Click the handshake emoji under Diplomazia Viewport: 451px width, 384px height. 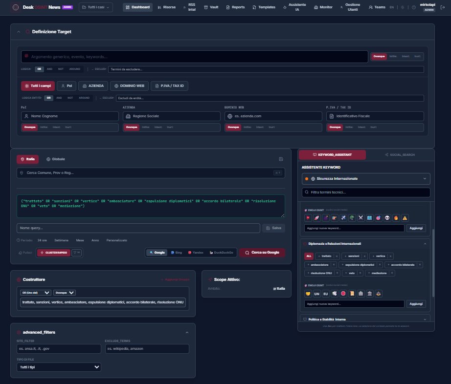tap(308, 294)
